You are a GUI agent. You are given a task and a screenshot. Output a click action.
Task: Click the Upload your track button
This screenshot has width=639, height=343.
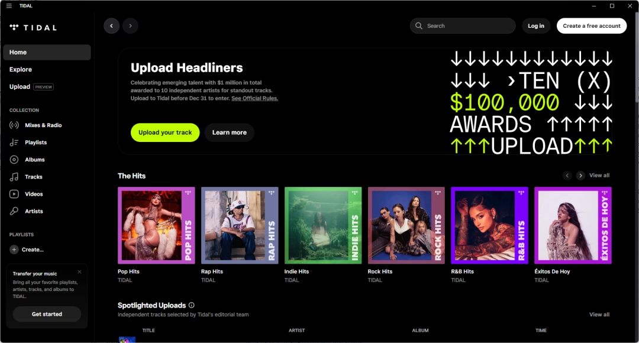(164, 132)
